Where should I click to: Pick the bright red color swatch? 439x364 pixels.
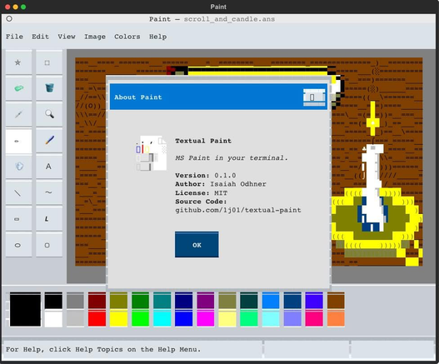point(97,319)
